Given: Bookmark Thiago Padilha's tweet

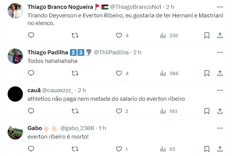Looking at the screenshot, I should click(207, 73).
